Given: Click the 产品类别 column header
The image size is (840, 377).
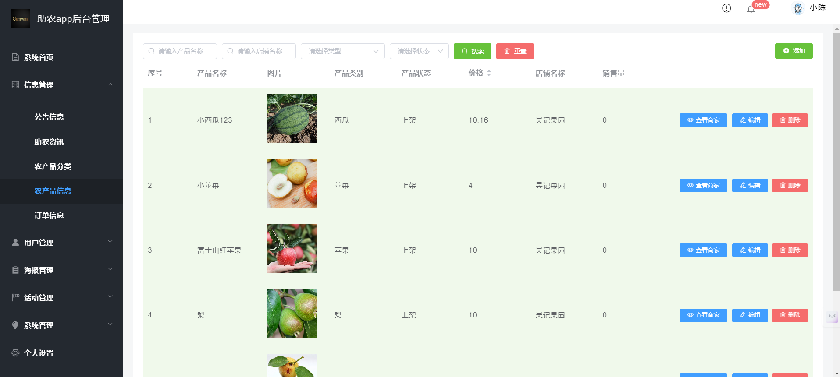Looking at the screenshot, I should [349, 73].
